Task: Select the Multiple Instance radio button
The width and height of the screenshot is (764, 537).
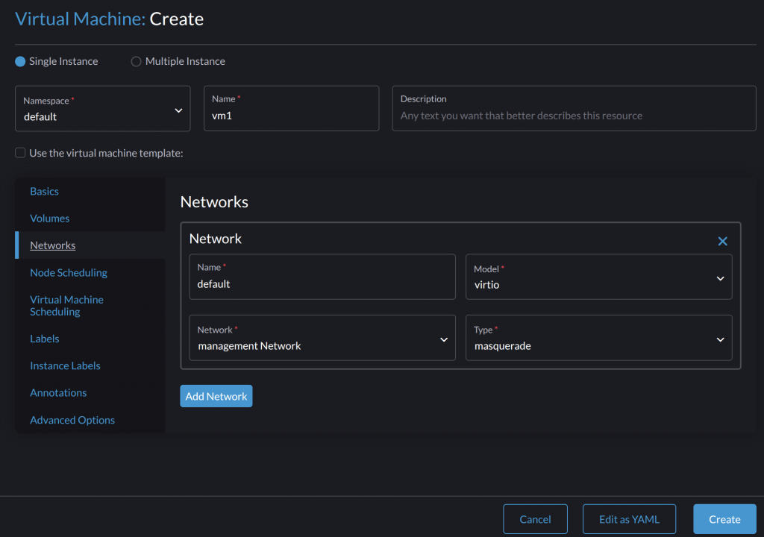Action: pos(136,61)
